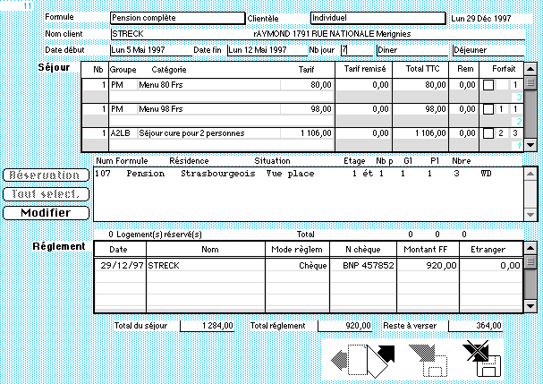The image size is (543, 384).
Task: Select the Menu 98 Frs category cell
Action: [208, 109]
